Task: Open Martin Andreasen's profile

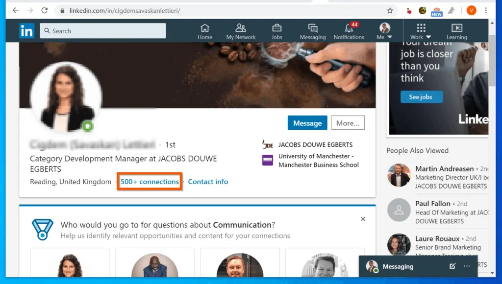Action: click(x=444, y=169)
